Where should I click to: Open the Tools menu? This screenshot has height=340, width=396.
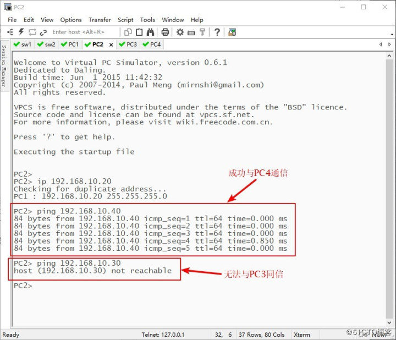(x=147, y=20)
